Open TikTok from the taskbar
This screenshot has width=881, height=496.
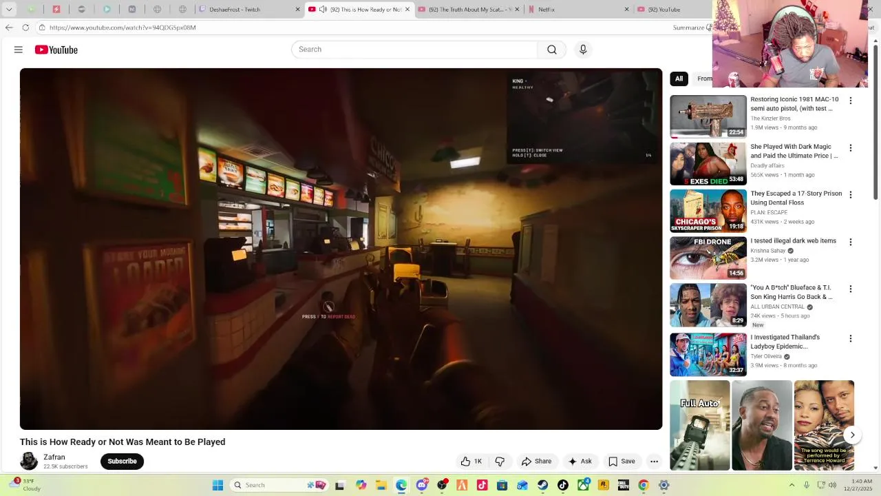click(x=563, y=485)
